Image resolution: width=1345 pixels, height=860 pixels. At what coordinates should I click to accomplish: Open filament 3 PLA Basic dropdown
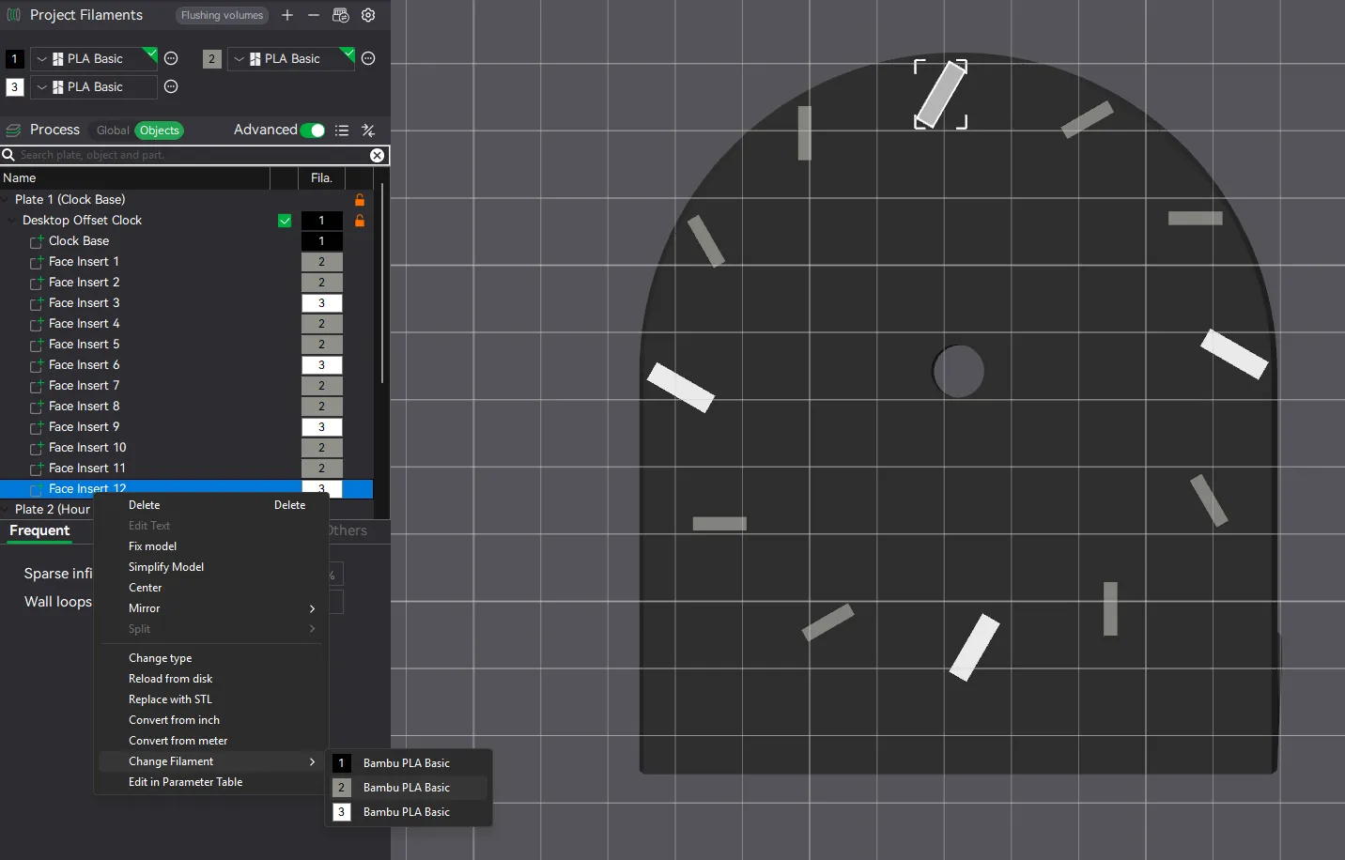tap(94, 86)
